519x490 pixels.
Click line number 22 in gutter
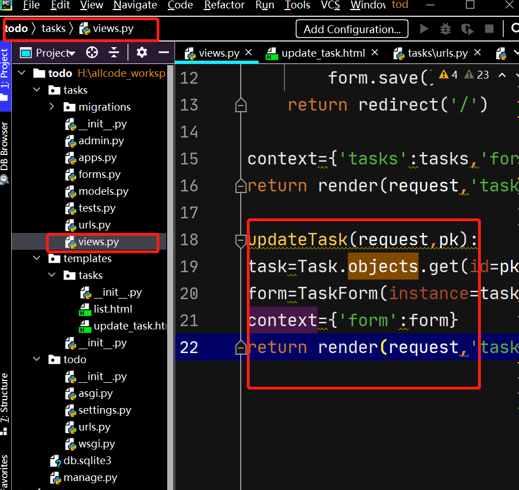[189, 347]
